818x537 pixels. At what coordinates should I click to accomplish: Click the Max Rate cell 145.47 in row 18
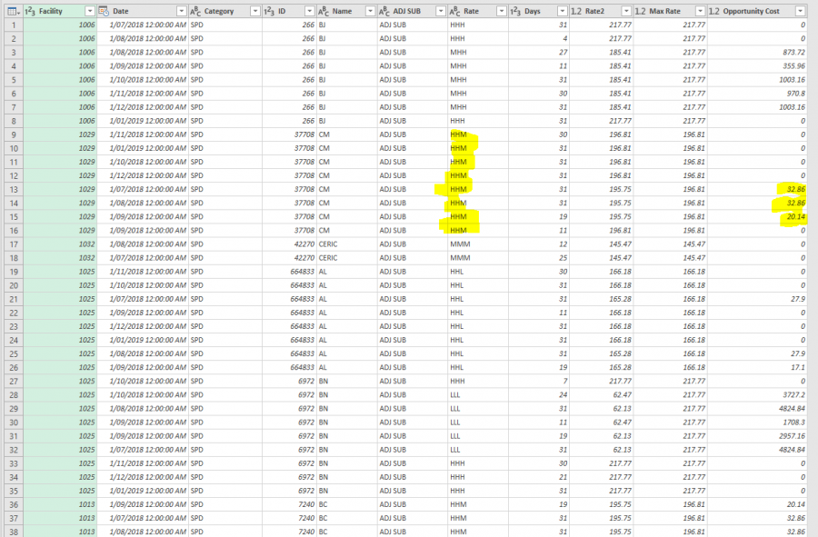tap(671, 258)
